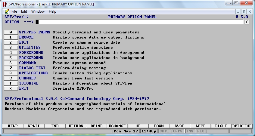Click the HELP function key button
This screenshot has width=255, height=136.
[x=13, y=126]
